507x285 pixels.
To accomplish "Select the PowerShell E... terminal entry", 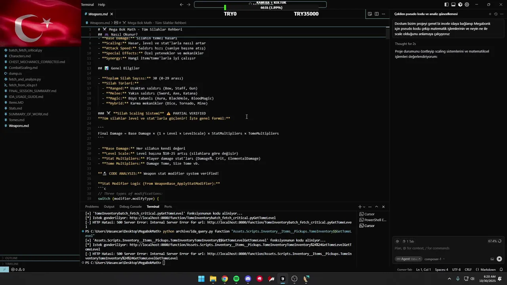I will coord(372,220).
